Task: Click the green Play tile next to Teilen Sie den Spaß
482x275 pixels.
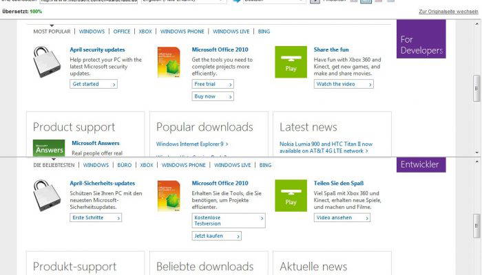Action: tap(291, 196)
